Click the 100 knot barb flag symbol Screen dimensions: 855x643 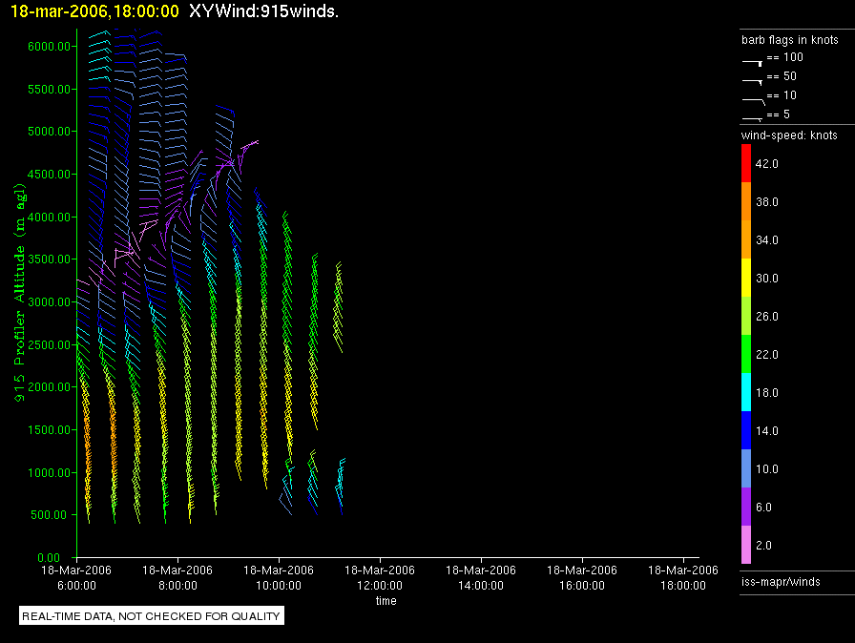tap(753, 63)
